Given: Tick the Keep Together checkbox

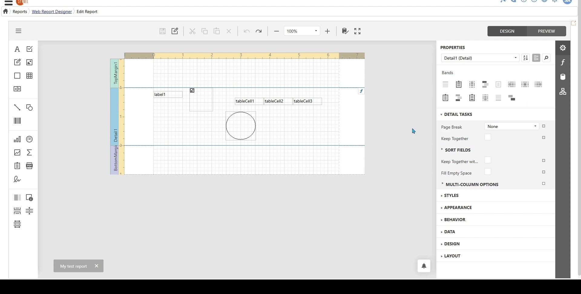Looking at the screenshot, I should click(488, 137).
